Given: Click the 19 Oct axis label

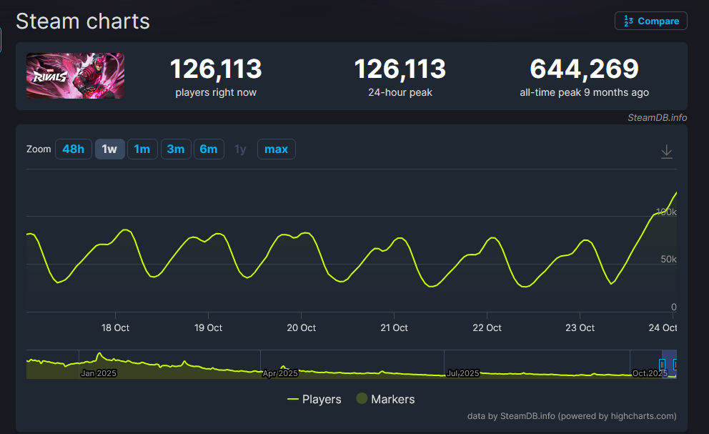Looking at the screenshot, I should 208,327.
